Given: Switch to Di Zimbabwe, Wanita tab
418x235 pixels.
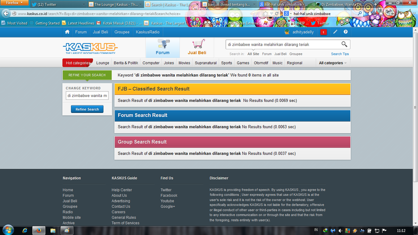Looking at the screenshot, I should tap(343, 5).
